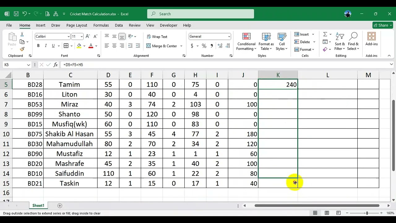
Task: Toggle Italic formatting
Action: [46, 46]
